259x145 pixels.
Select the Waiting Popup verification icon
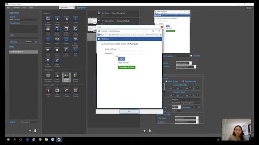(76, 75)
